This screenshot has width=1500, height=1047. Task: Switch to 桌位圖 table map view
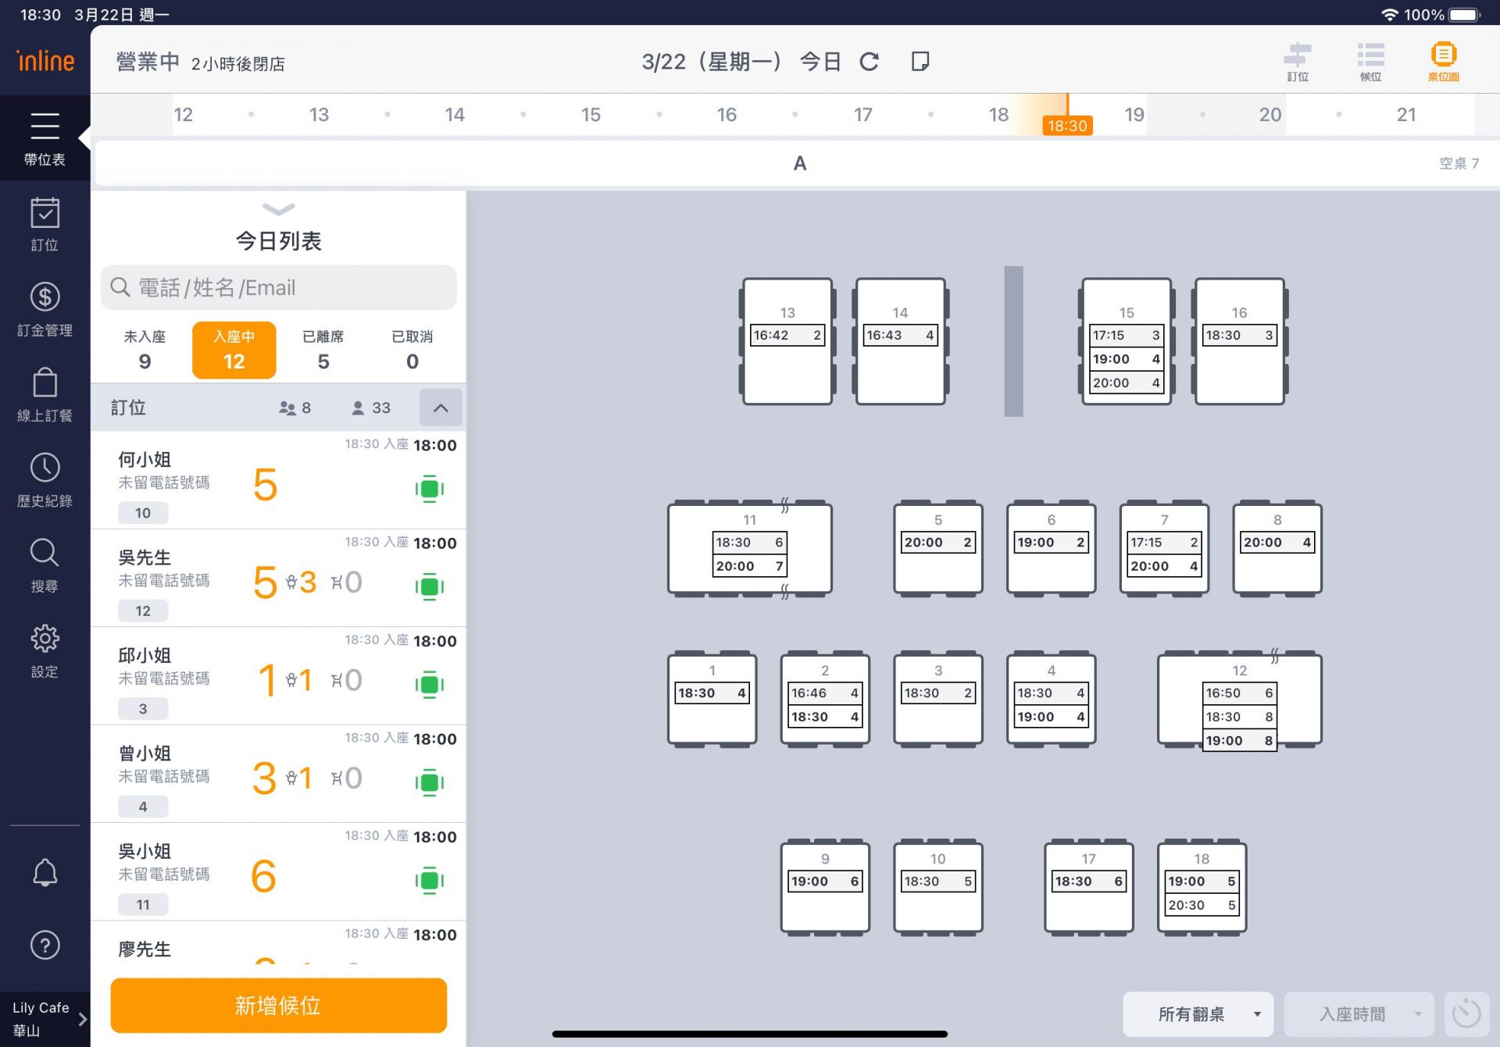coord(1443,62)
